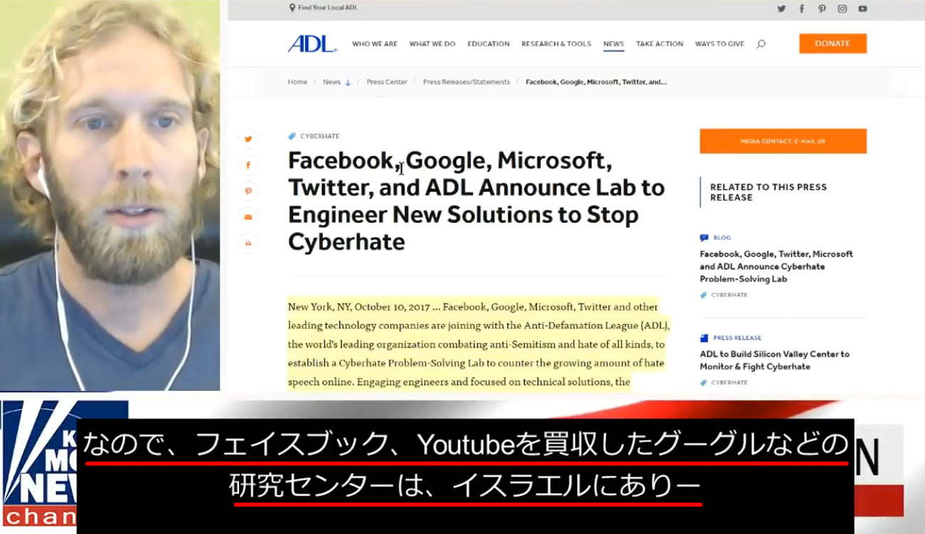Viewport: 925px width, 534px height.
Task: Share article via Twitter side button
Action: [248, 140]
